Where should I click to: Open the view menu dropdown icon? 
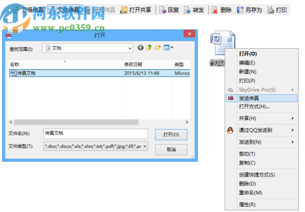pyautogui.click(x=168, y=48)
